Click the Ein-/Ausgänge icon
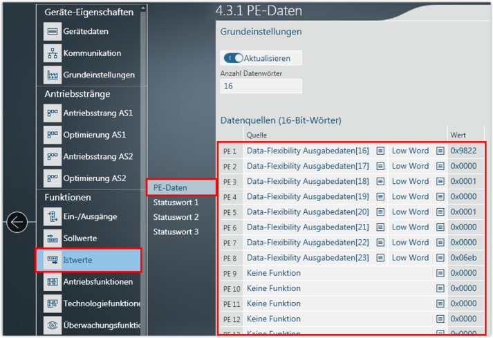Screen dimensions: 493x338 click(x=52, y=216)
